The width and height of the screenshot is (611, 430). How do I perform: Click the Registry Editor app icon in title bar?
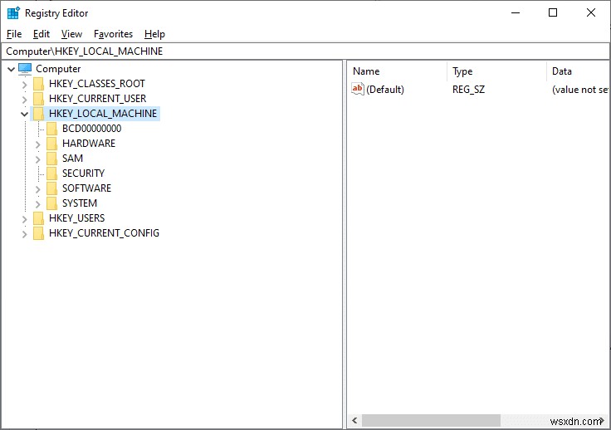coord(13,12)
